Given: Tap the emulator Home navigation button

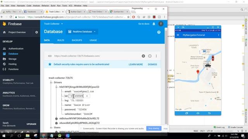Looking at the screenshot, I should pyautogui.click(x=198, y=113).
